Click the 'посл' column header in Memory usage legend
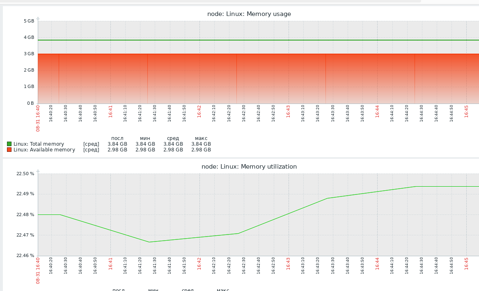The height and width of the screenshot is (291, 479). tap(117, 138)
